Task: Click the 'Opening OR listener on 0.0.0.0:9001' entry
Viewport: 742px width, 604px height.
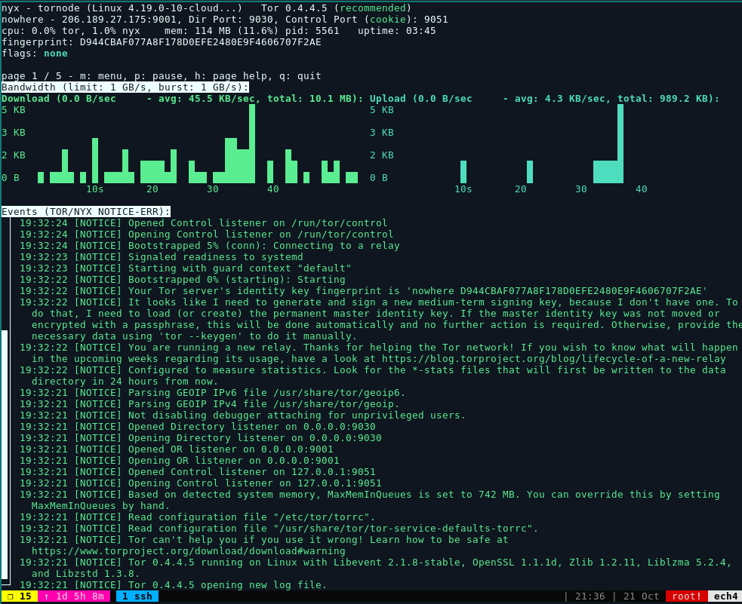Action: [180, 461]
